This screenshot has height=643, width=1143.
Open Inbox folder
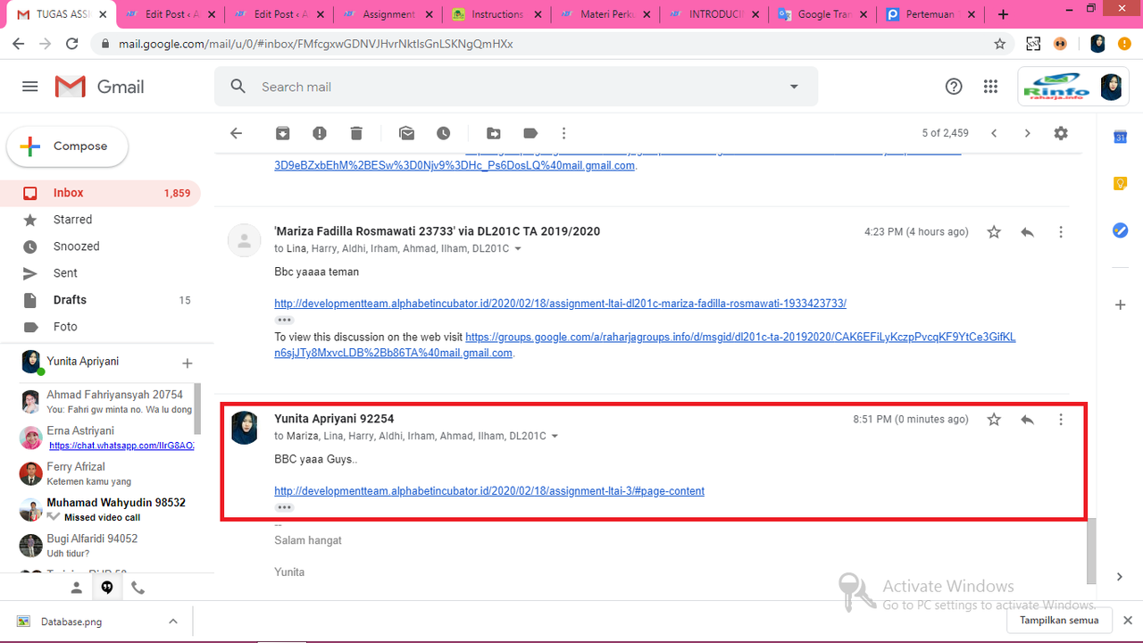(100, 193)
